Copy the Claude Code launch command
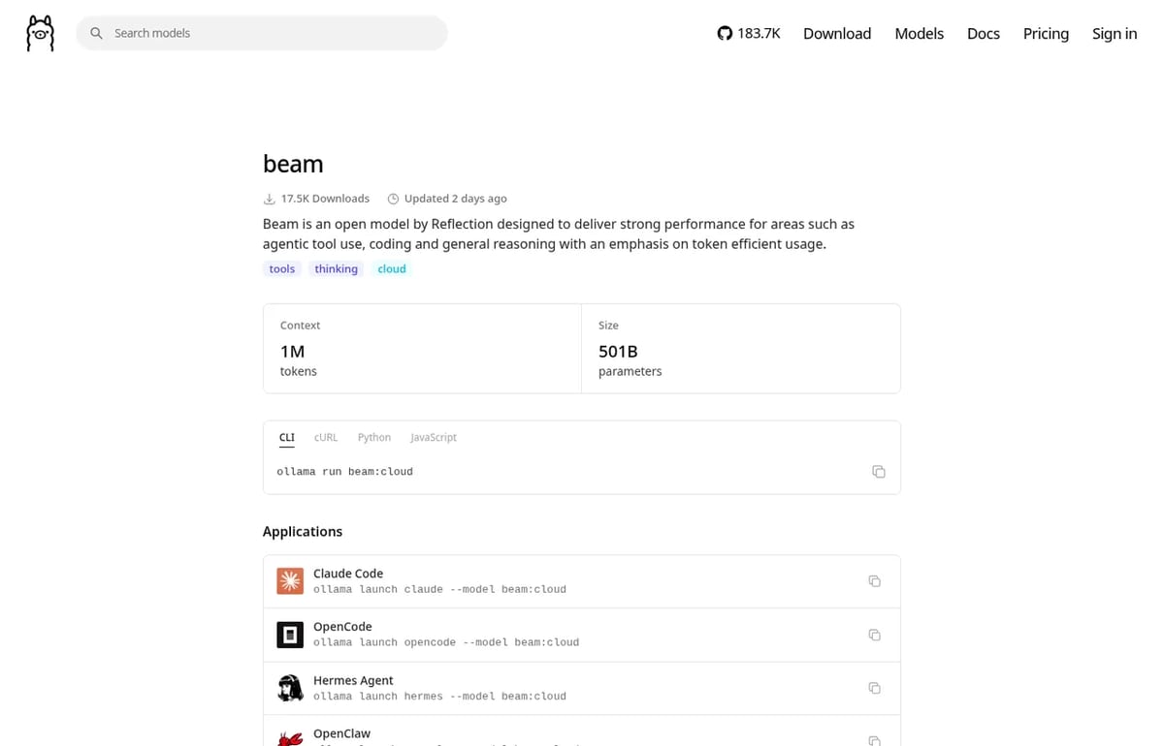The image size is (1164, 746). (874, 581)
